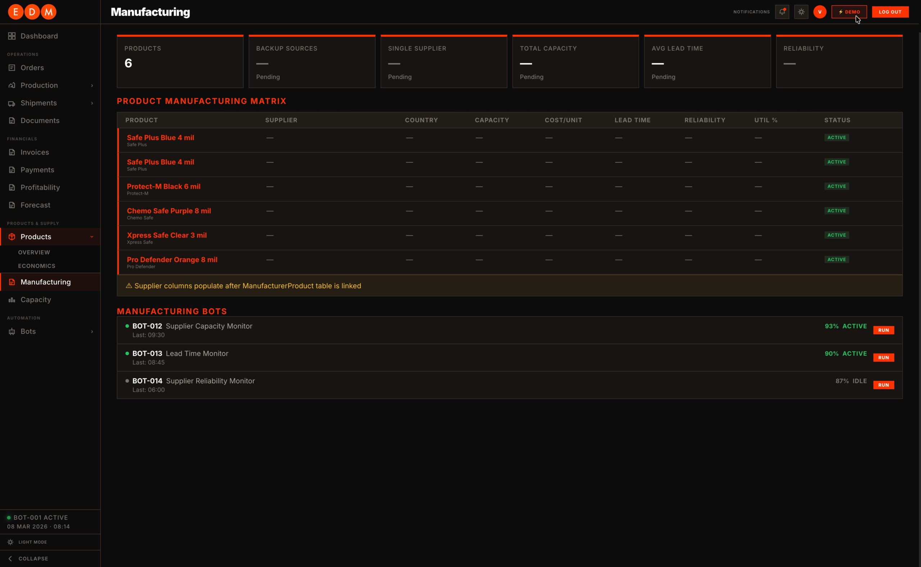Click the Profitability icon

click(12, 188)
